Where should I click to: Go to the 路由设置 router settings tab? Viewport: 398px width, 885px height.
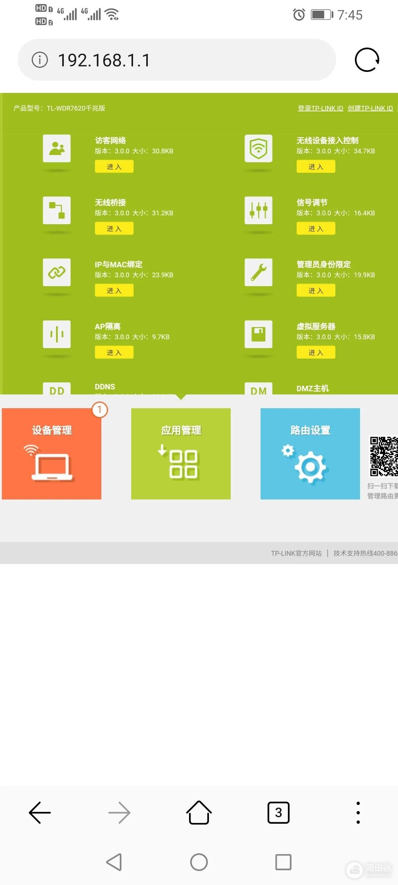point(310,454)
